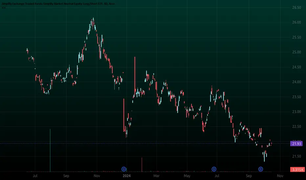306x180 pixels.
Task: Click the purple 21.93 current price tag
Action: [x=296, y=144]
